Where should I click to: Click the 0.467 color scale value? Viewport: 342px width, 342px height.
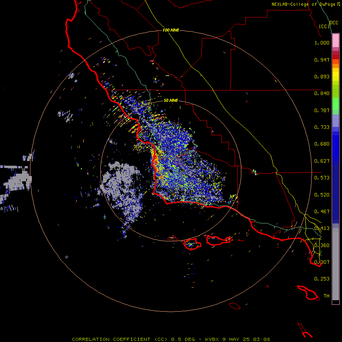322,212
